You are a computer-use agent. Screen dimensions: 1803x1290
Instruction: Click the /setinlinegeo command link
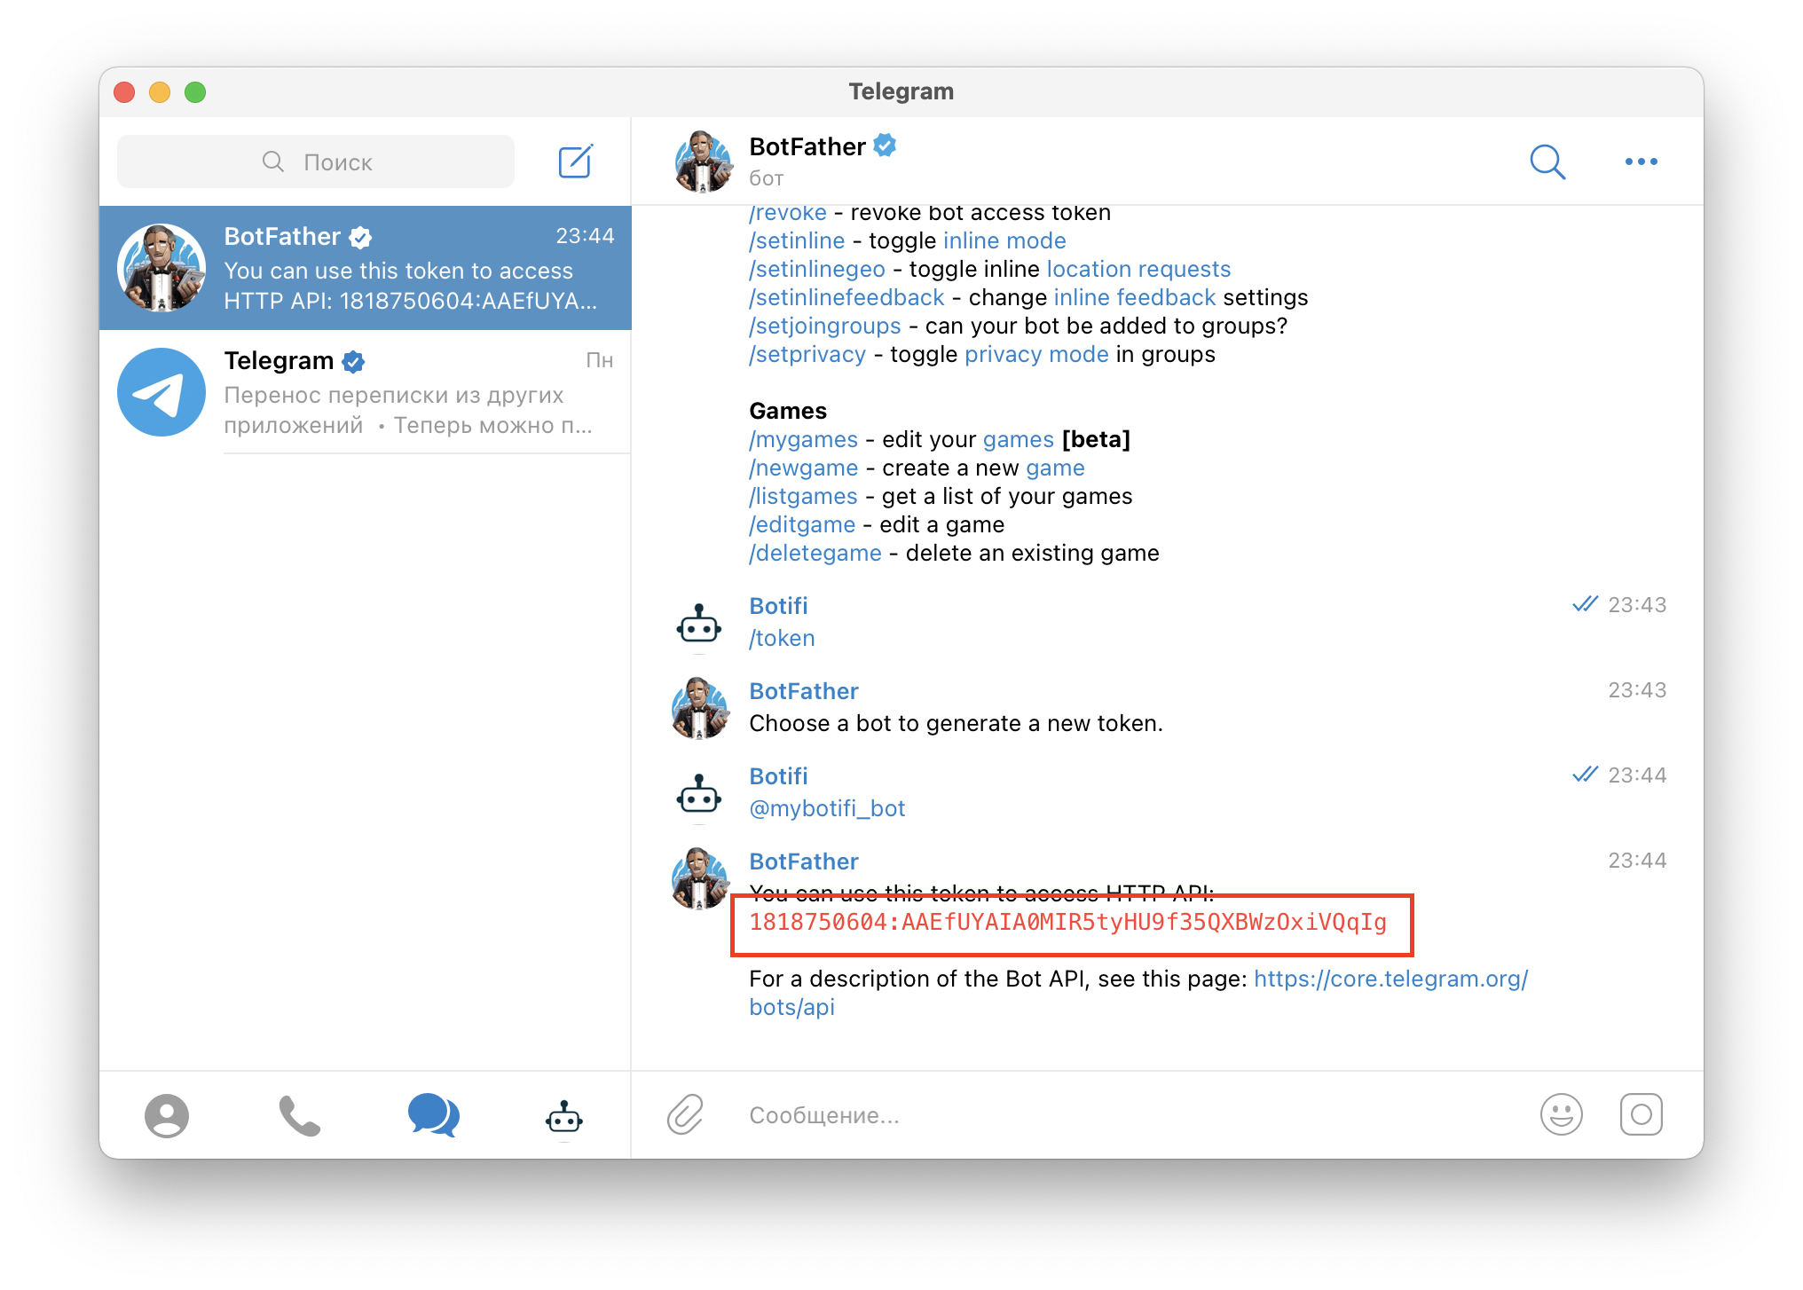tap(817, 269)
